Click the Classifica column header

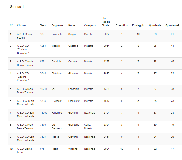pyautogui.click(x=122, y=25)
